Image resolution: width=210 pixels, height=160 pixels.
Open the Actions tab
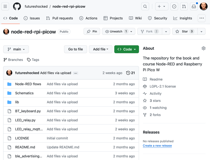[x=88, y=18]
